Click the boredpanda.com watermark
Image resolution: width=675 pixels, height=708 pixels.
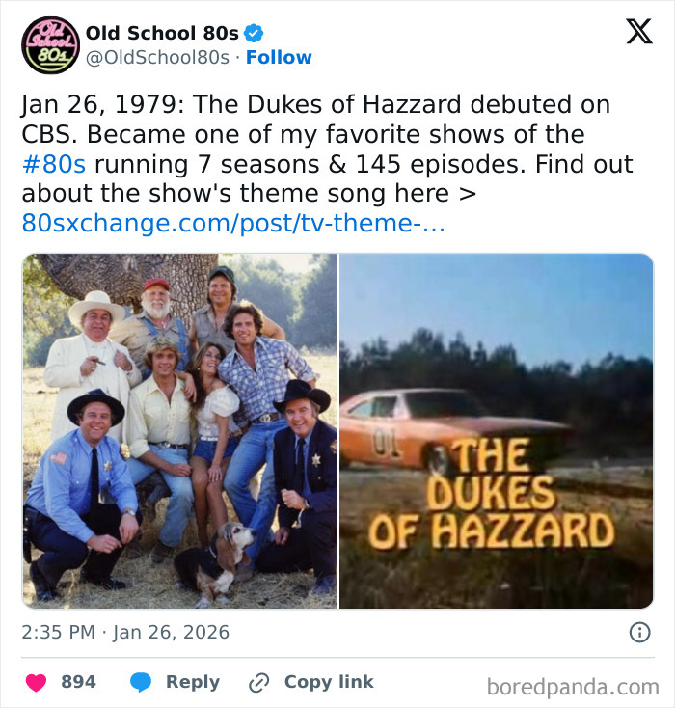click(573, 687)
